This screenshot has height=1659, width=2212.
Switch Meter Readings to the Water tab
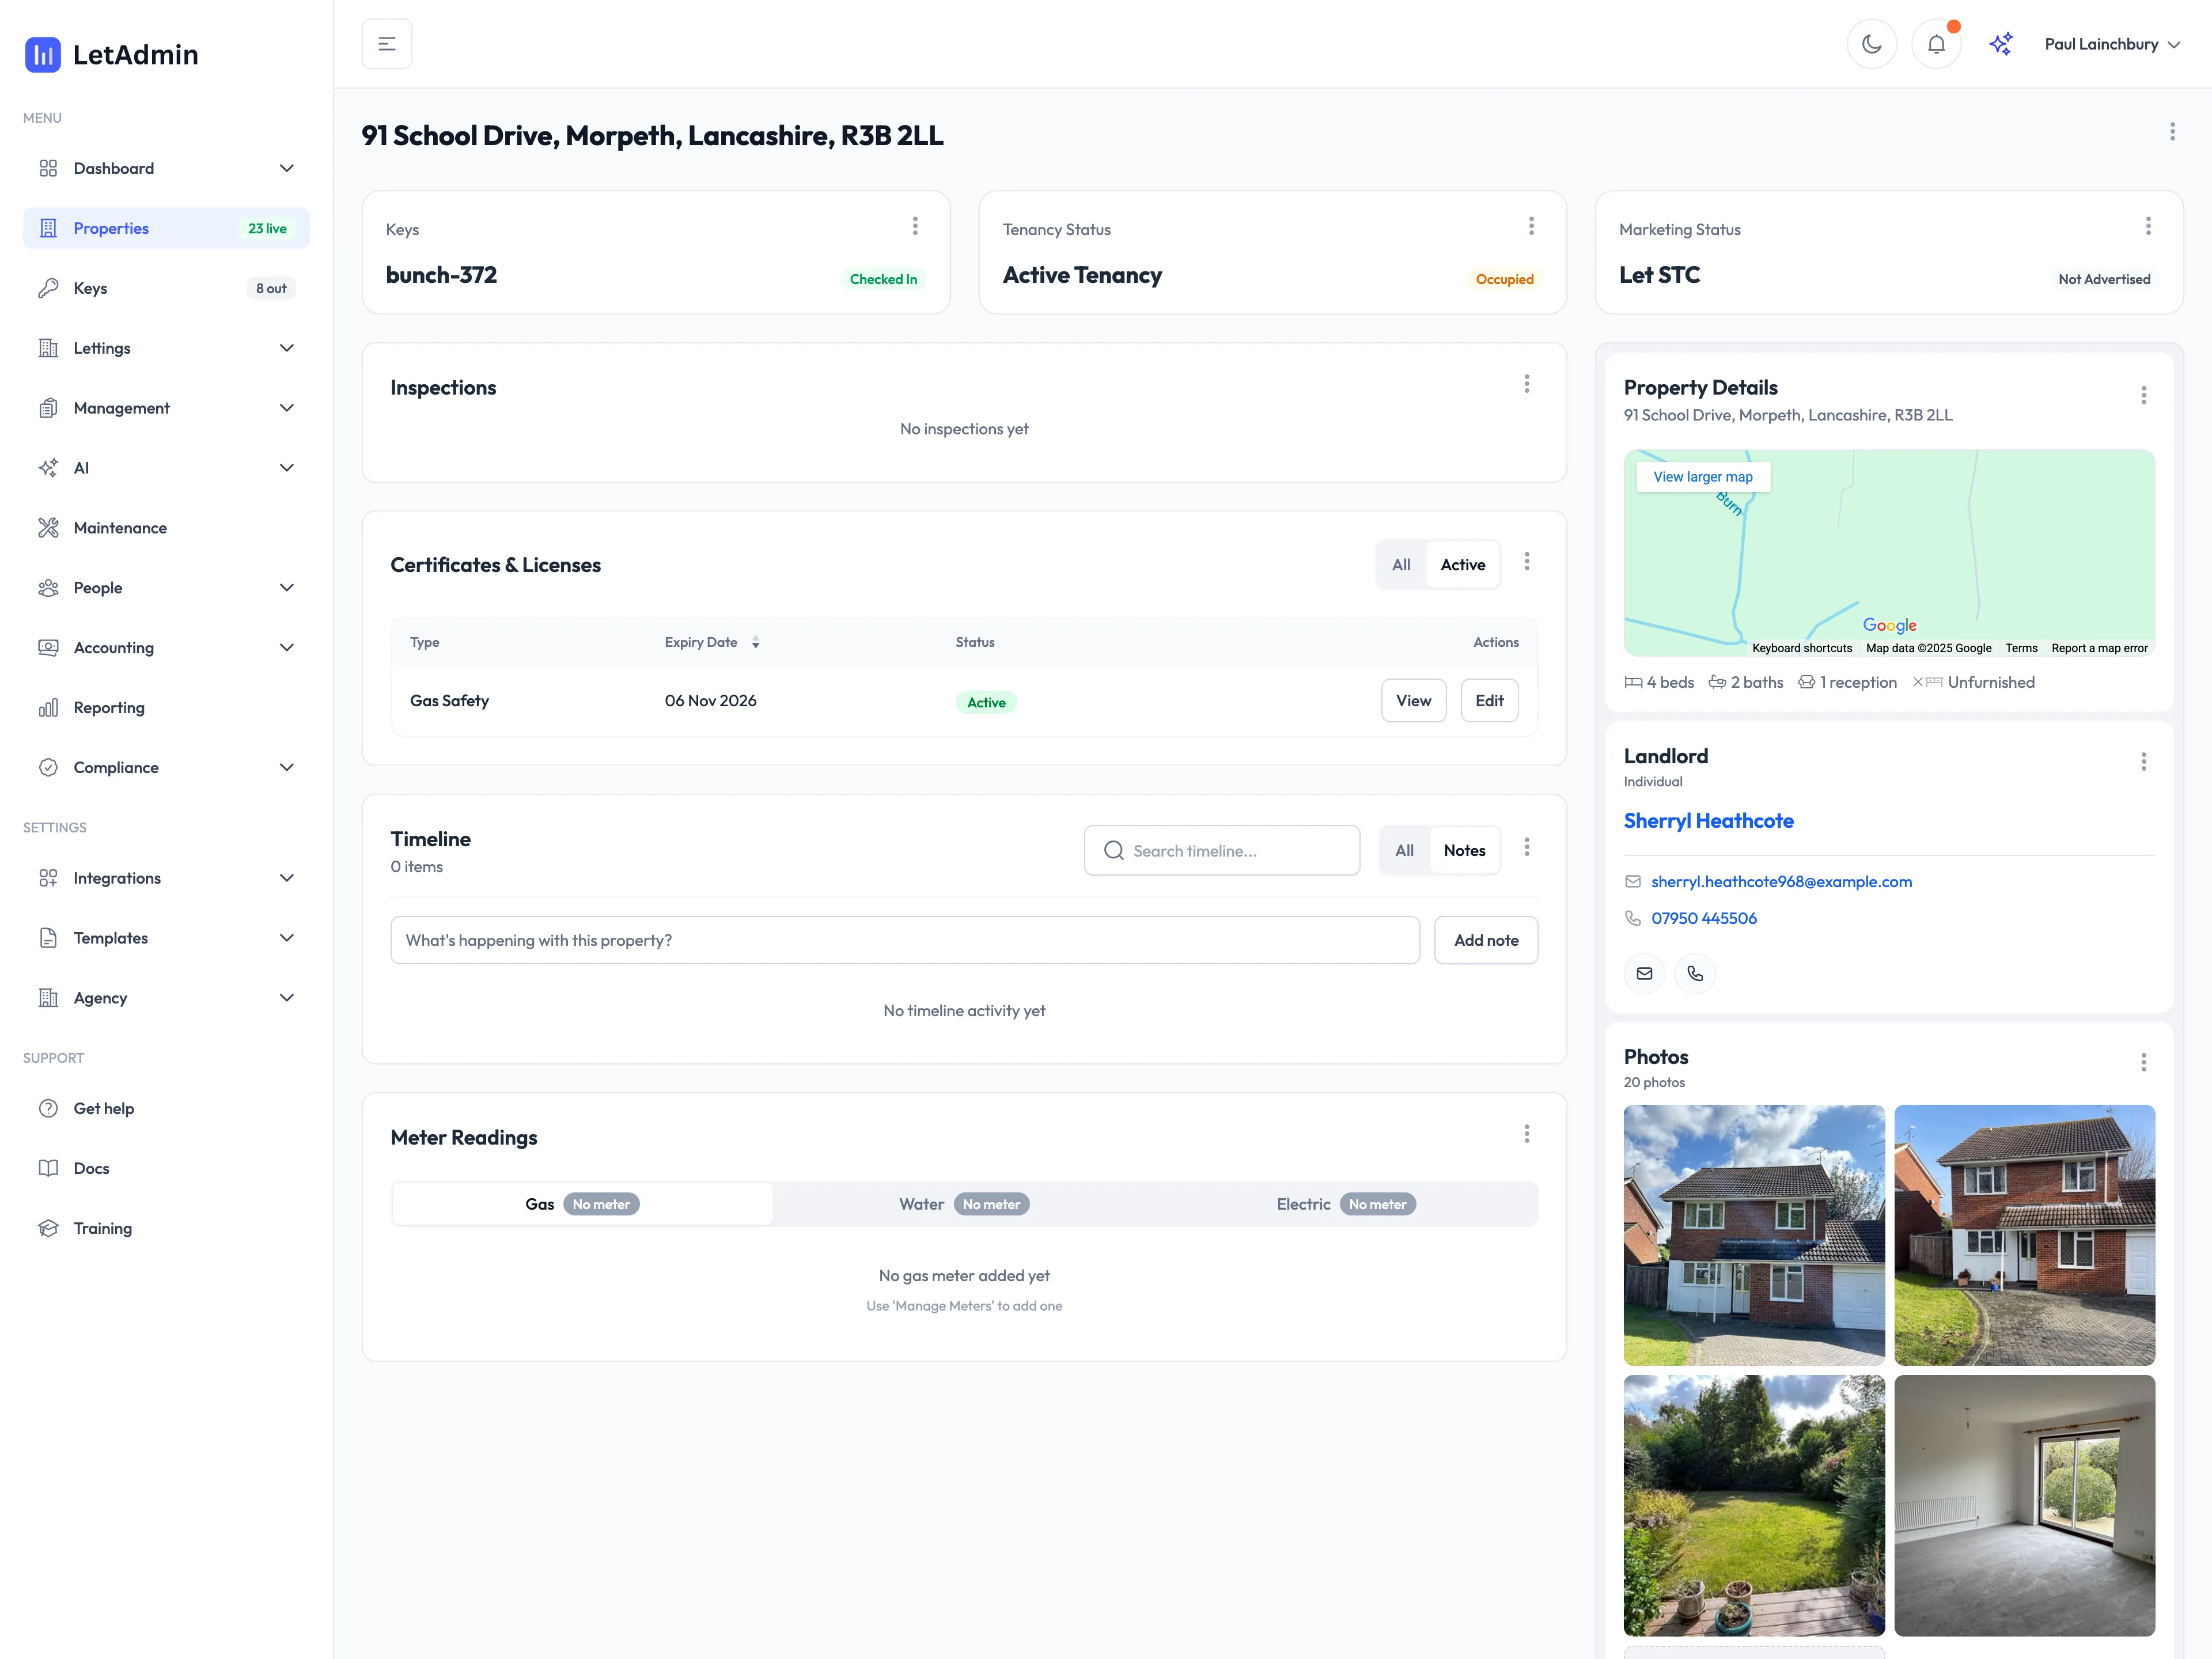[949, 1204]
